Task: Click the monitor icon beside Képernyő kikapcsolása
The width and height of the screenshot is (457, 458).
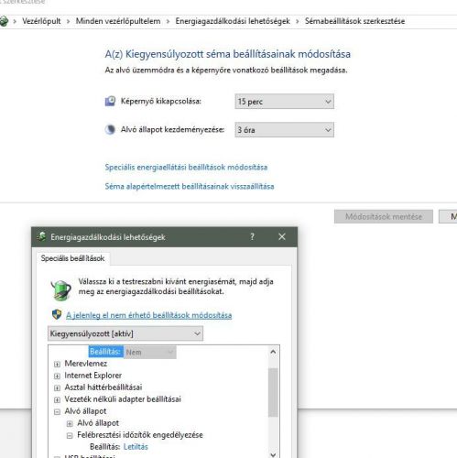Action: pos(110,101)
